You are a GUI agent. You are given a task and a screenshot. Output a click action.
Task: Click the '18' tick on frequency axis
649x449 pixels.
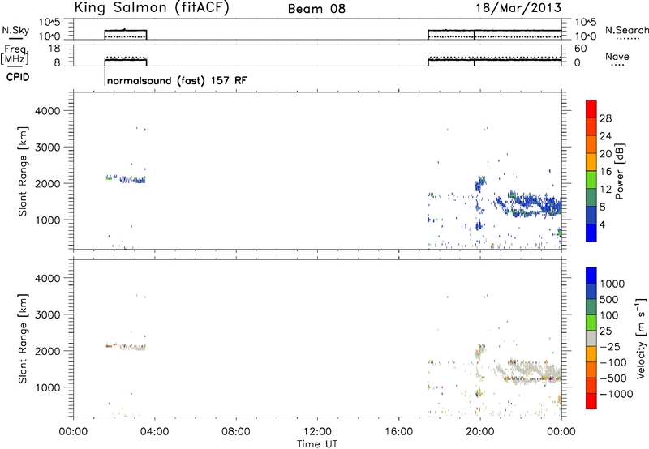click(x=54, y=49)
